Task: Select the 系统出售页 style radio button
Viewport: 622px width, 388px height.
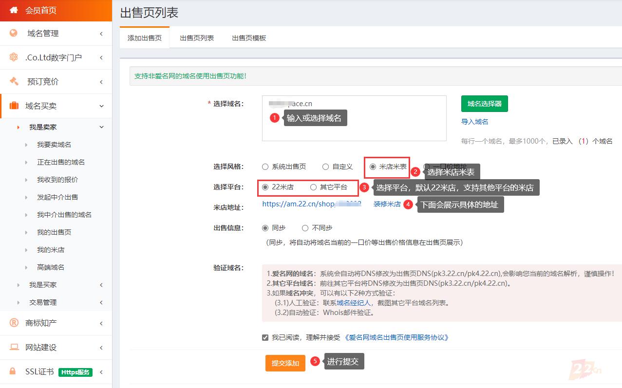Action: (265, 166)
